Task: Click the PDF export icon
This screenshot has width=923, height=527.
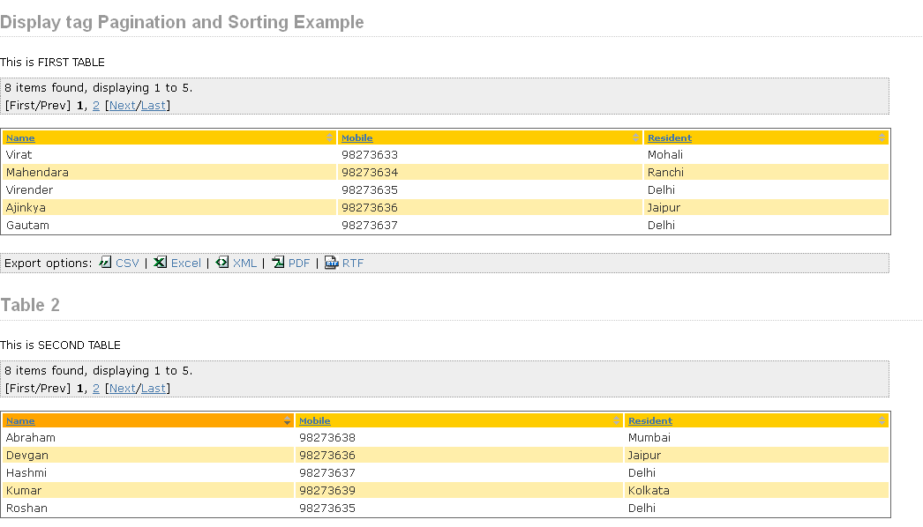Action: pos(278,263)
